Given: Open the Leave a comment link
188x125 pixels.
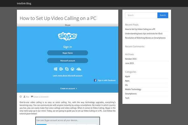Looking at the screenshot, I should pos(41,97).
